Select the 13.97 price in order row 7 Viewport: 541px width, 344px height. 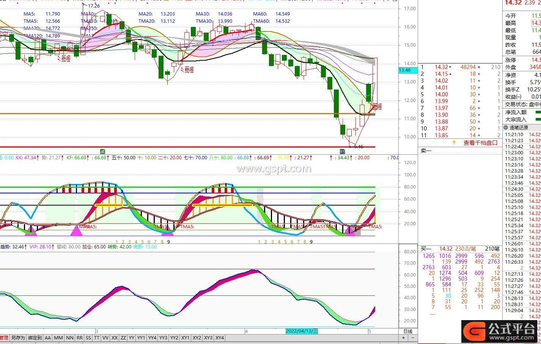point(441,108)
